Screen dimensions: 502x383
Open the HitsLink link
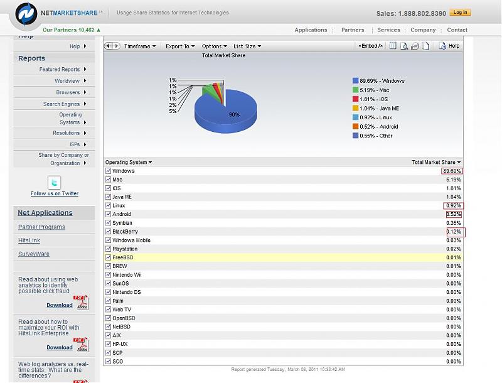click(x=29, y=240)
